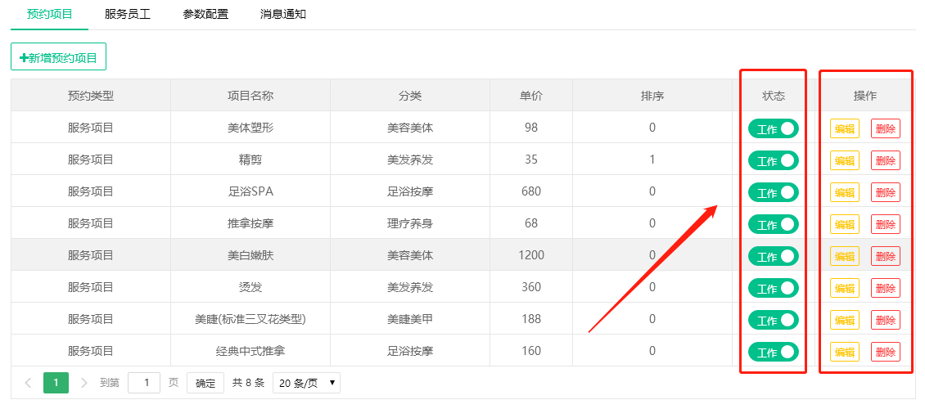Click the price cell showing 680
This screenshot has height=409, width=925.
531,191
